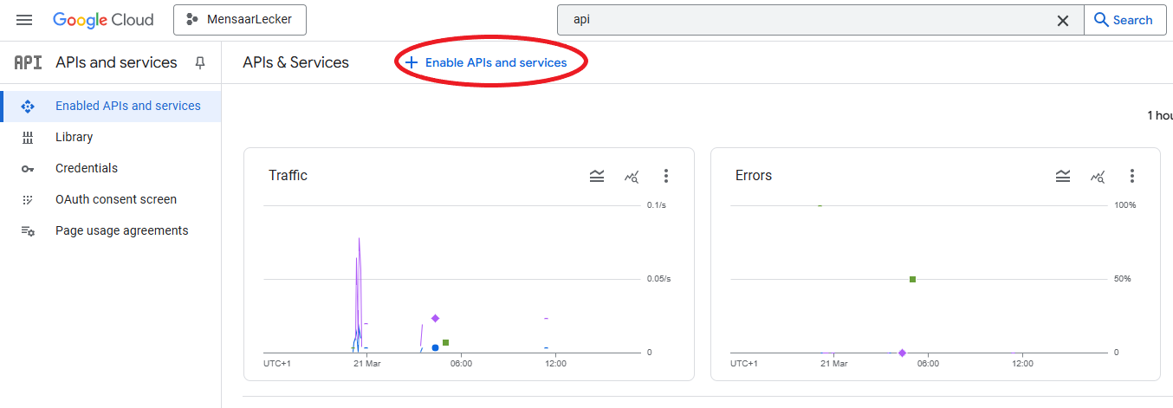Click the OAuth consent screen icon
This screenshot has height=408, width=1173.
pyautogui.click(x=28, y=199)
